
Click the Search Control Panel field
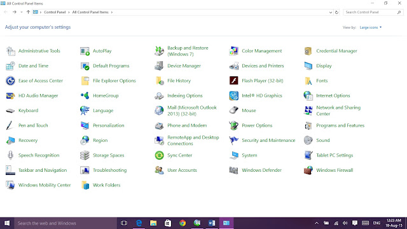[373, 12]
